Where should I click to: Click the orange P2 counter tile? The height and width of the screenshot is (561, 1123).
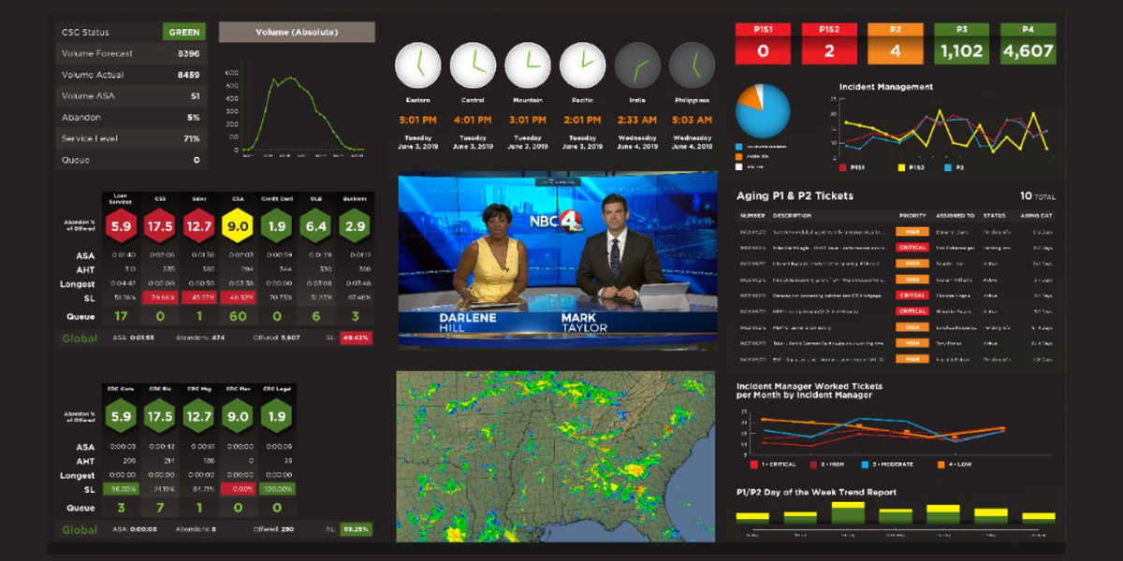896,41
